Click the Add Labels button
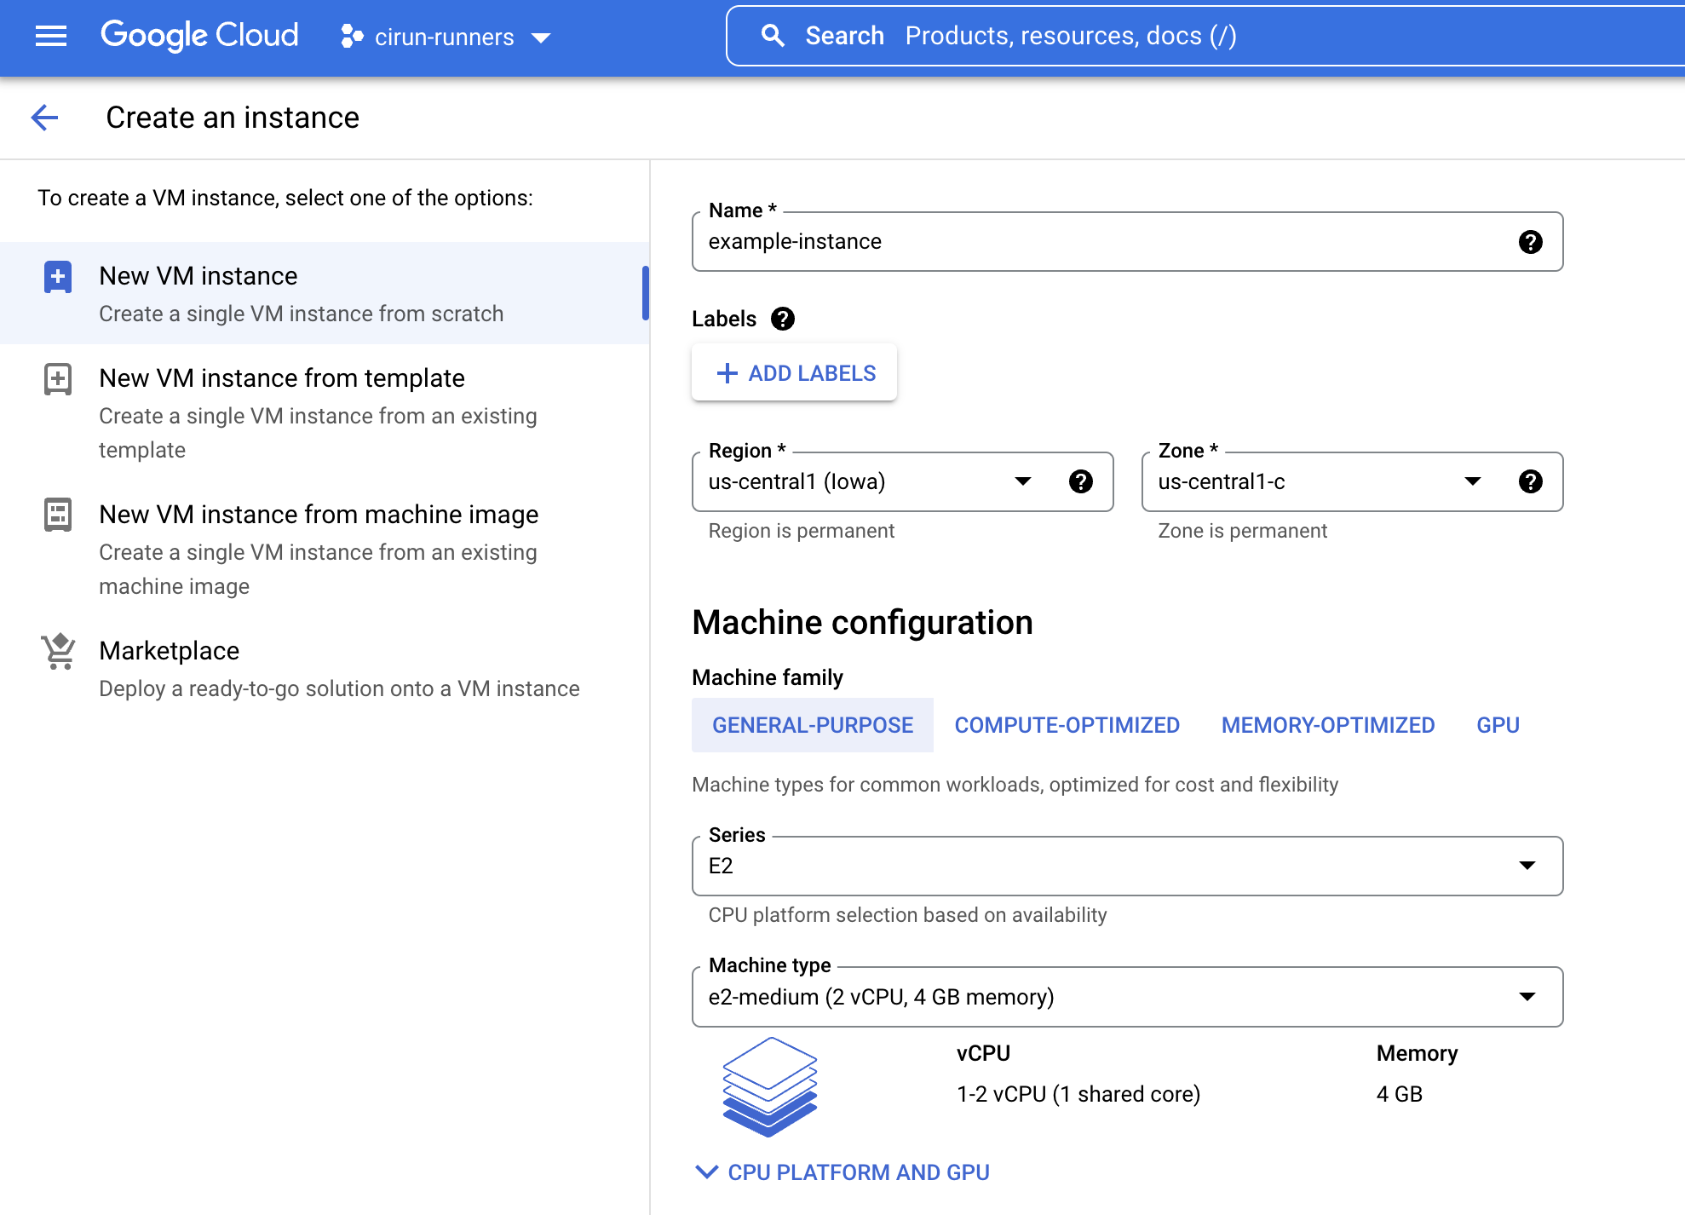 click(795, 373)
